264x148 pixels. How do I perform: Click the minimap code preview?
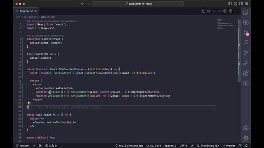[226, 25]
